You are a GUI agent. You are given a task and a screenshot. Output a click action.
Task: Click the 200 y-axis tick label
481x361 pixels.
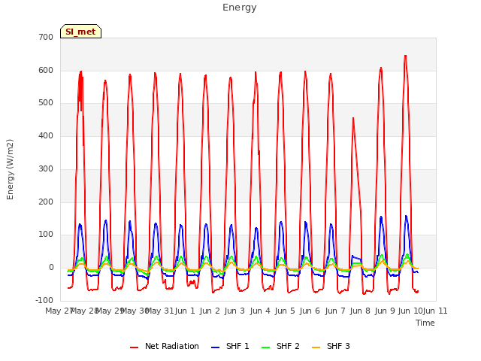tap(46, 202)
